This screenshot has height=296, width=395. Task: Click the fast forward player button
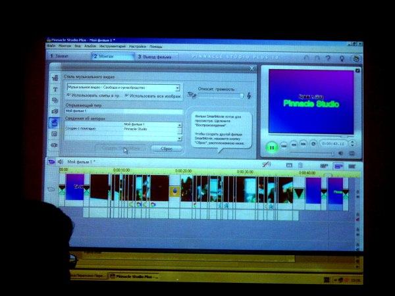(303, 144)
